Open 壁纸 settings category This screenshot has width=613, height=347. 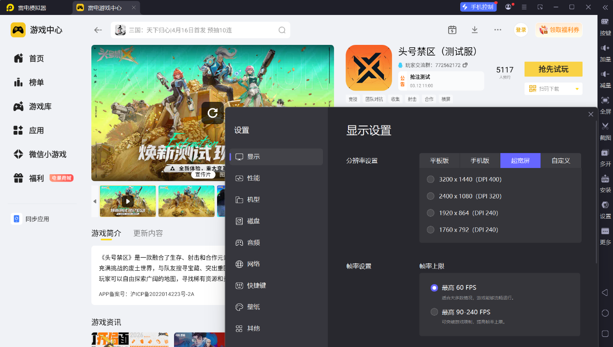pos(276,307)
